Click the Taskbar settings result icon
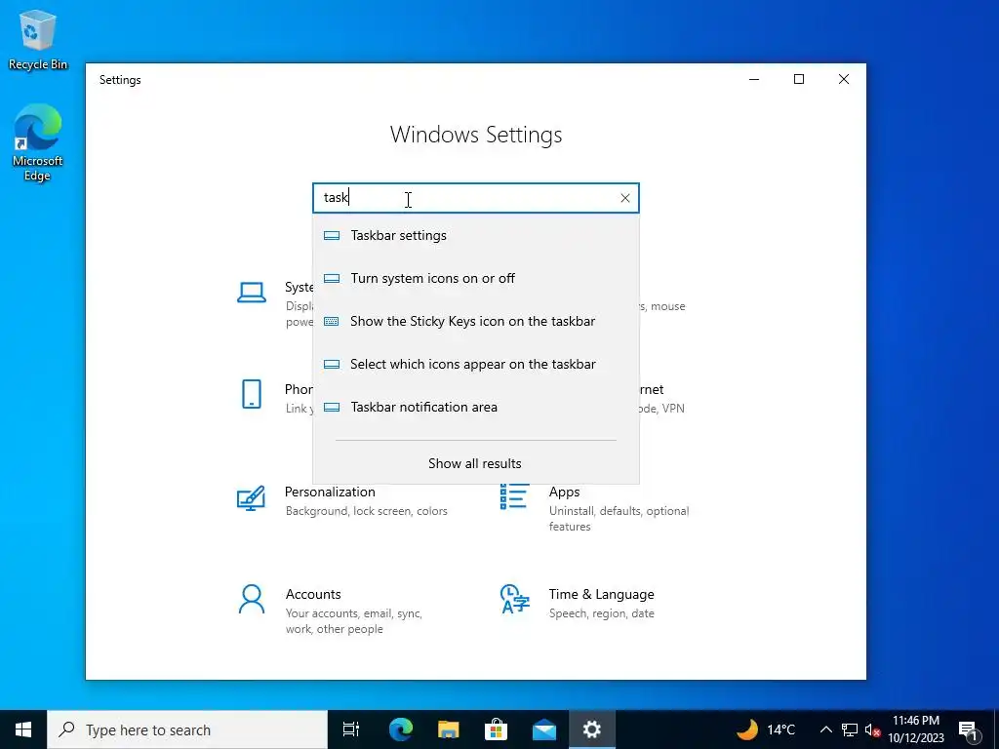 (332, 236)
